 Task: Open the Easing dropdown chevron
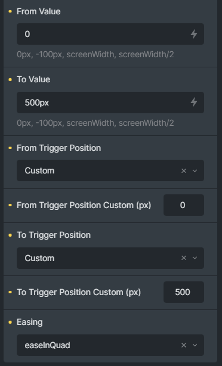pyautogui.click(x=195, y=345)
